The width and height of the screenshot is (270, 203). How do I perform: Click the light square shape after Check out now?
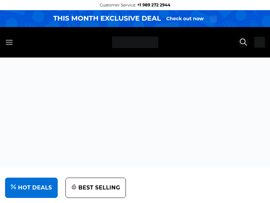coord(213,19)
